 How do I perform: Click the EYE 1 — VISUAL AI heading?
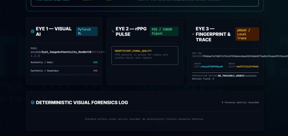pos(54,31)
